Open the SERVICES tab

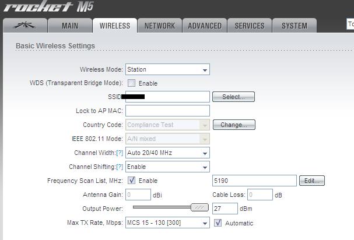coord(250,26)
